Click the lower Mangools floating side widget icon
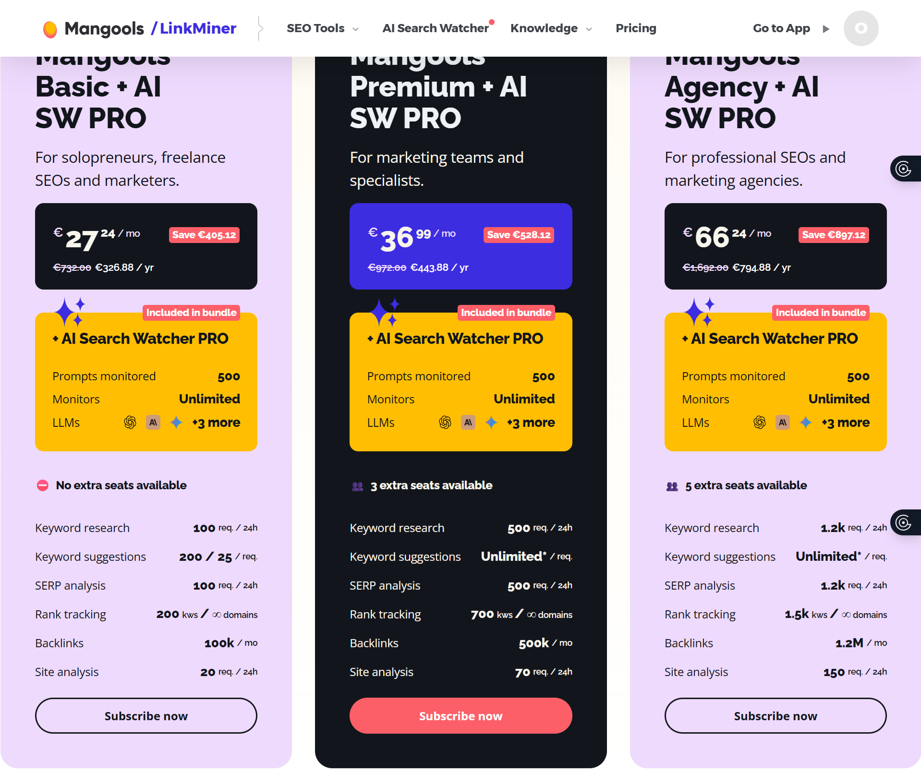Viewport: 921px width, 775px height. pos(905,523)
